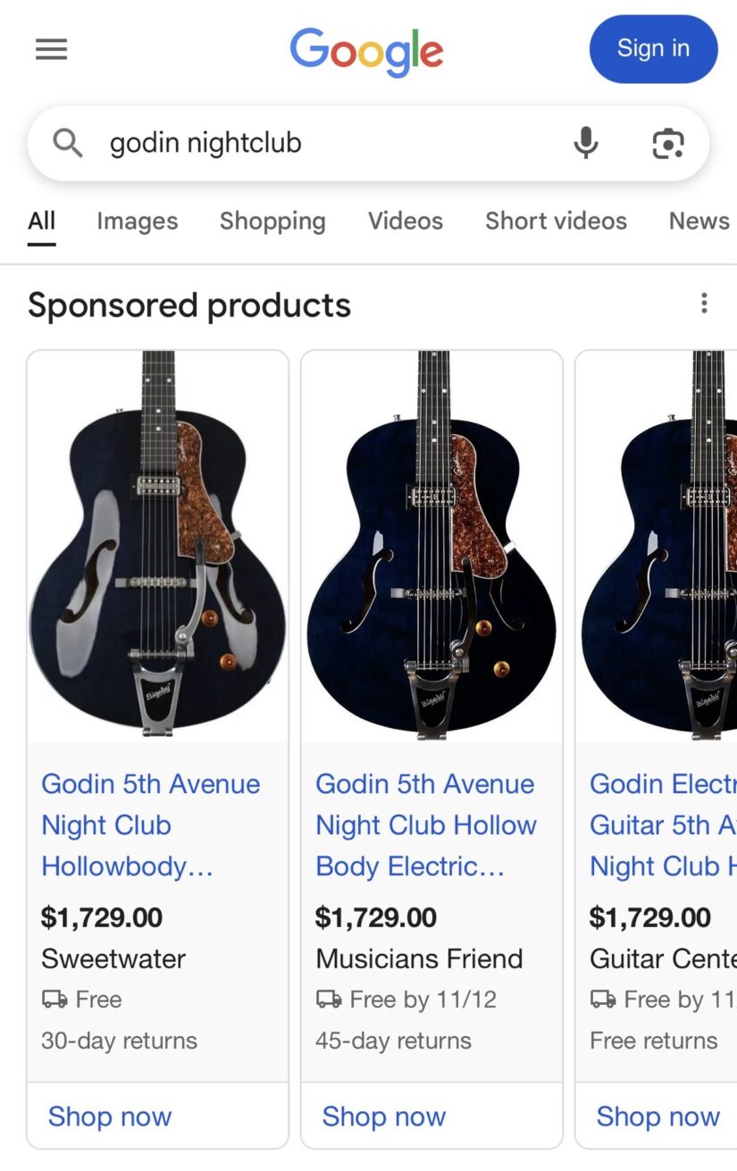Open the Videos tab
Screen dimensions: 737x1171
[x=406, y=222]
